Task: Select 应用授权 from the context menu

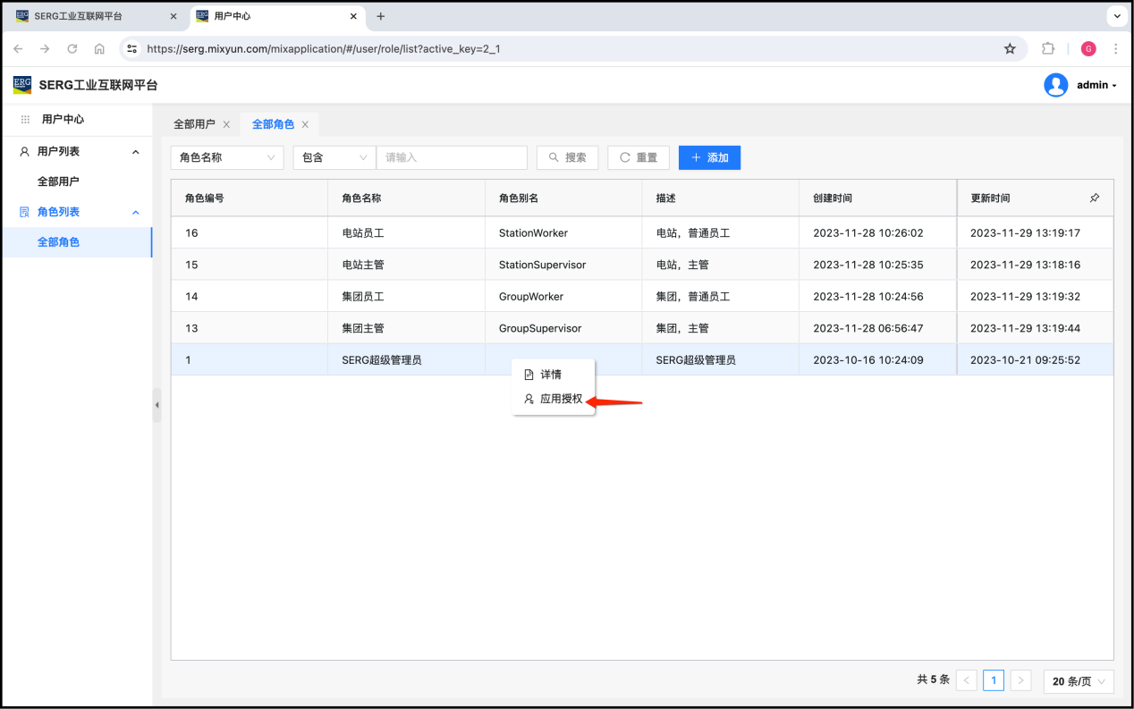Action: 561,400
